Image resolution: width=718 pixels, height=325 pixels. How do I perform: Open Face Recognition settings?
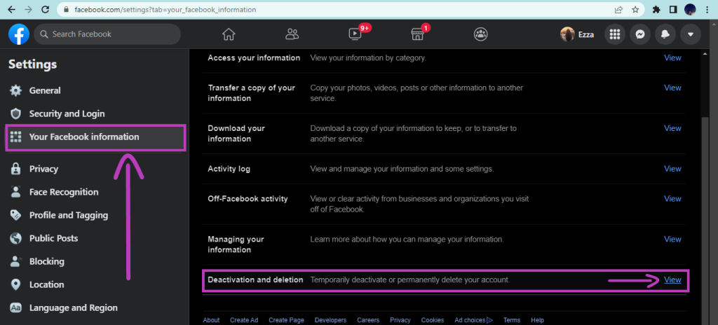95,192
